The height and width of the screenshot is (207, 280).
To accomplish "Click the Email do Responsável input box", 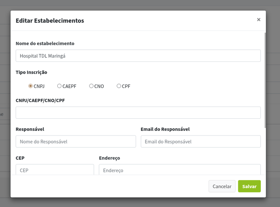I will click(201, 141).
